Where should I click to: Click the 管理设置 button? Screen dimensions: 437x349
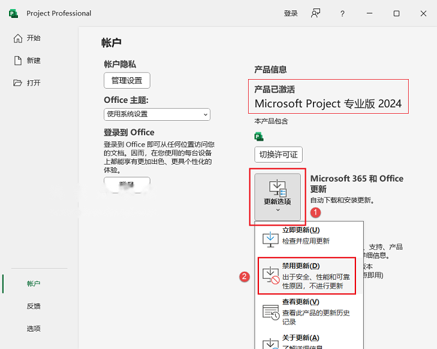pos(127,80)
